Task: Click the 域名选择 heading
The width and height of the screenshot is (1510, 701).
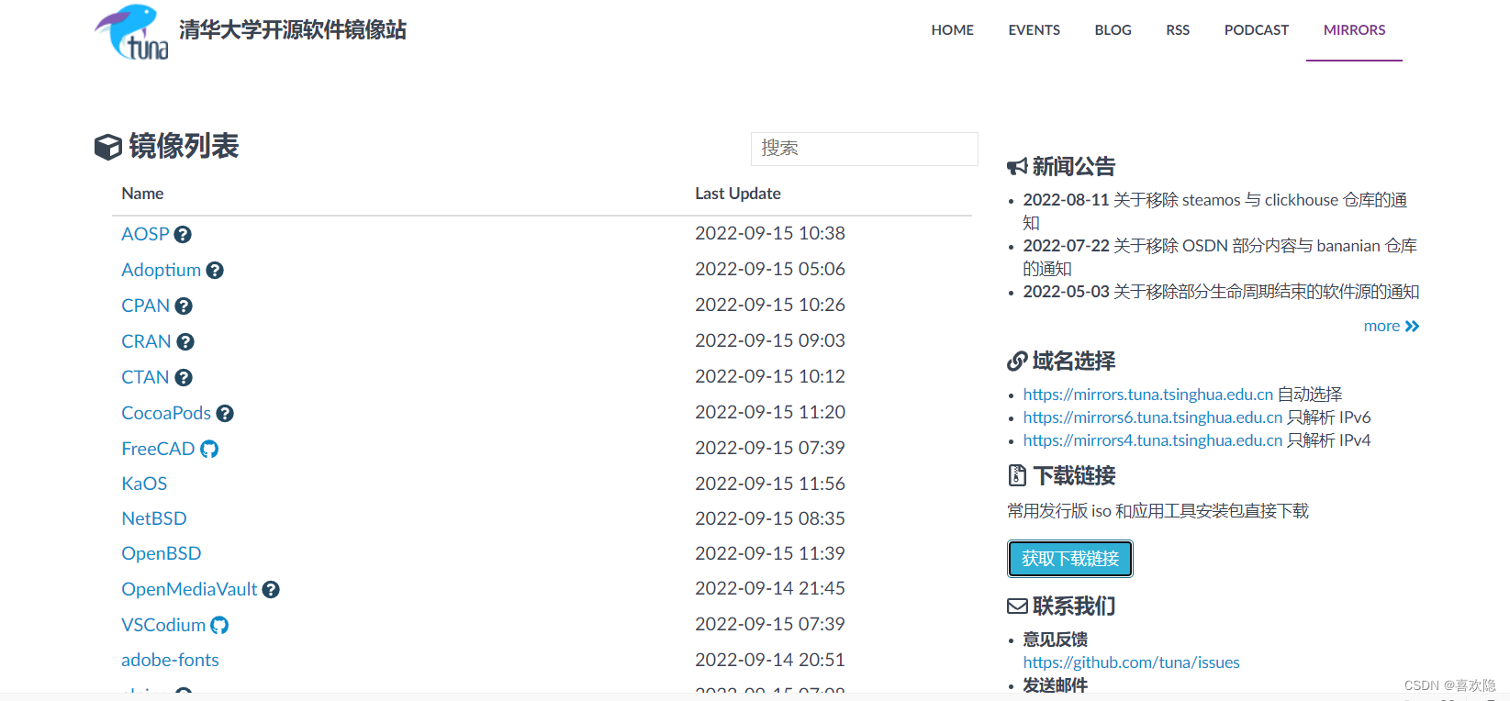Action: coord(1074,362)
